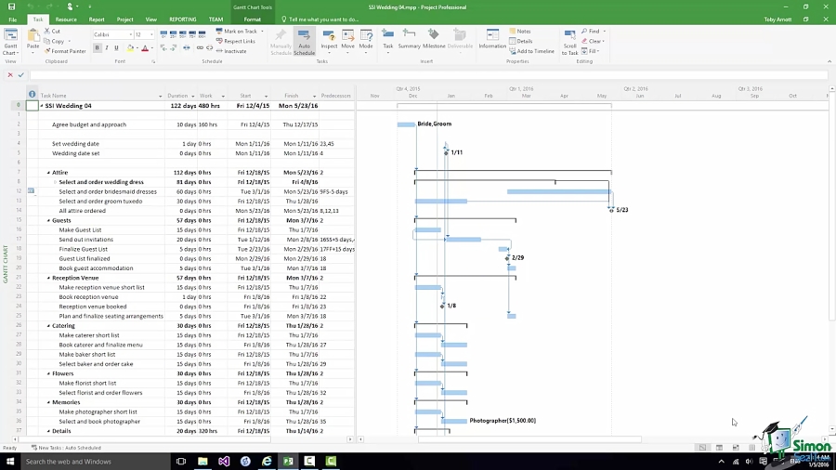836x470 pixels.
Task: Open the font size dropdown
Action: (x=151, y=34)
